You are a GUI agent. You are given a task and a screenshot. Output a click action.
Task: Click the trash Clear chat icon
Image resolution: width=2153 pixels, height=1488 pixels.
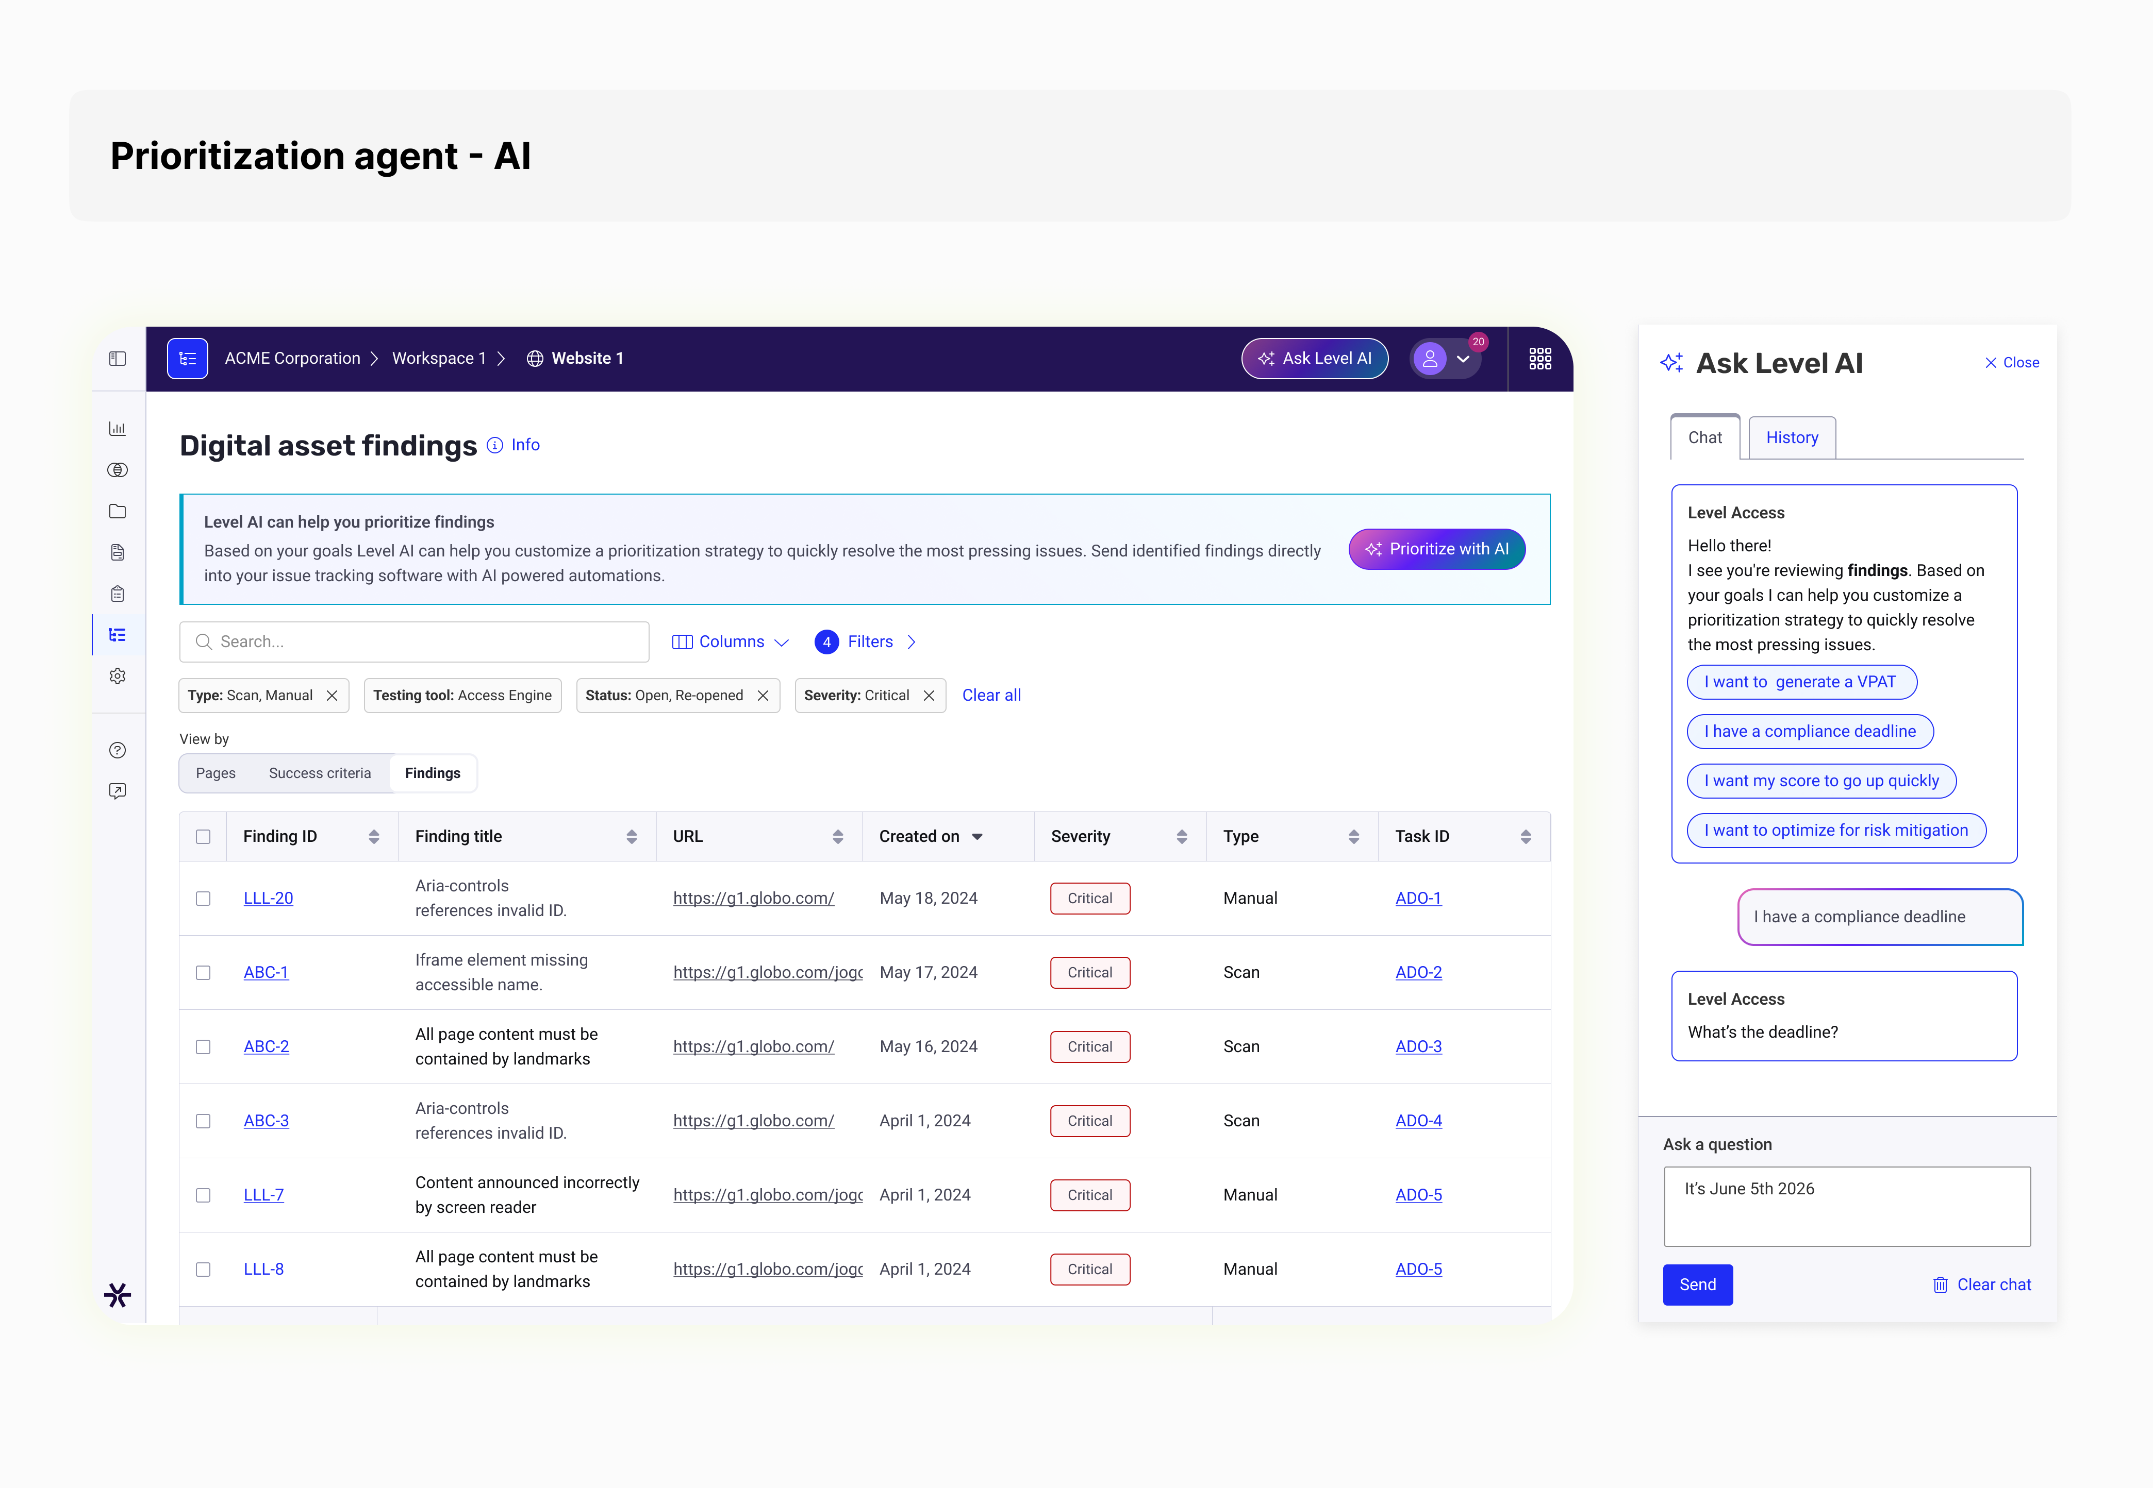pos(1940,1285)
